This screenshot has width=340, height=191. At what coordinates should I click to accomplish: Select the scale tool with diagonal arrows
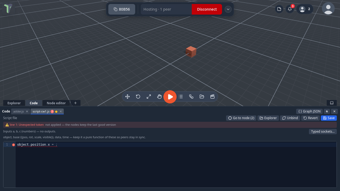pyautogui.click(x=149, y=97)
